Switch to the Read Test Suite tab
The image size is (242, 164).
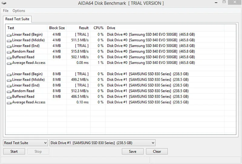coord(17,19)
